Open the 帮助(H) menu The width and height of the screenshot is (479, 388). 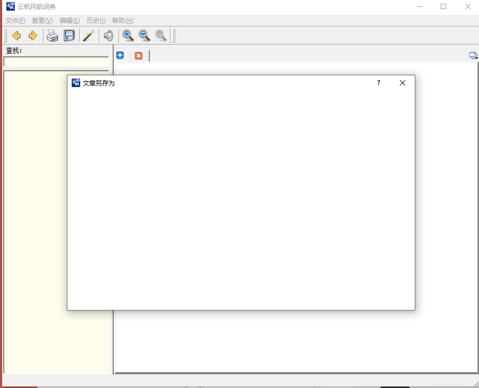(123, 21)
